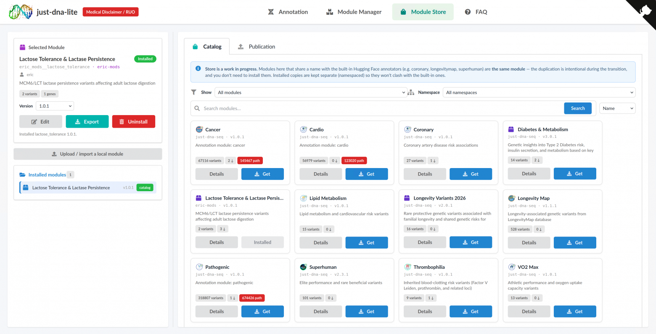Open Details for Lactose Tolerance card
This screenshot has height=334, width=656.
click(x=217, y=242)
